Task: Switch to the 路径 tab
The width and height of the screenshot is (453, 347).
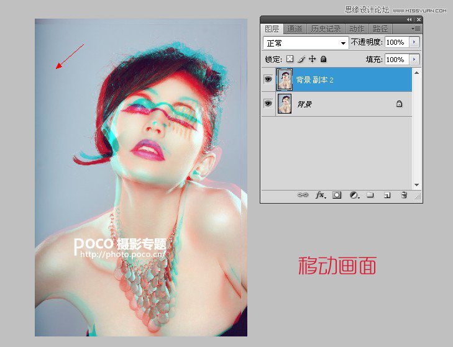Action: 380,29
